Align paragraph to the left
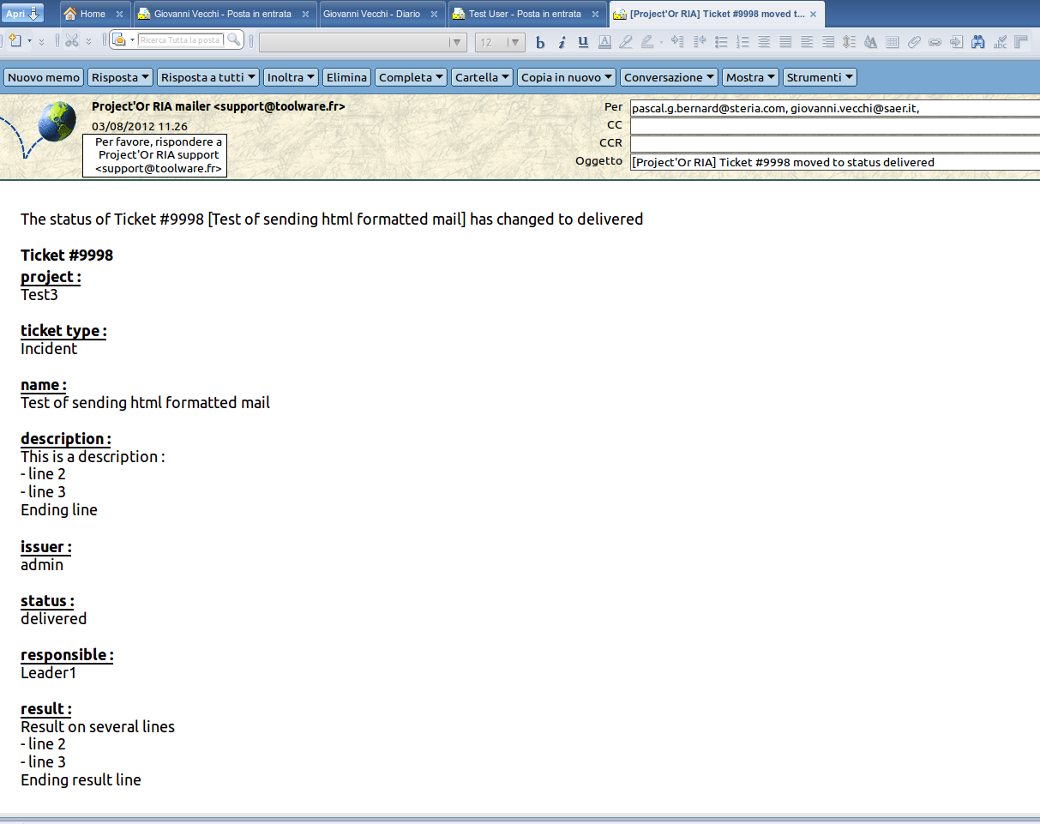This screenshot has width=1040, height=824. click(807, 42)
